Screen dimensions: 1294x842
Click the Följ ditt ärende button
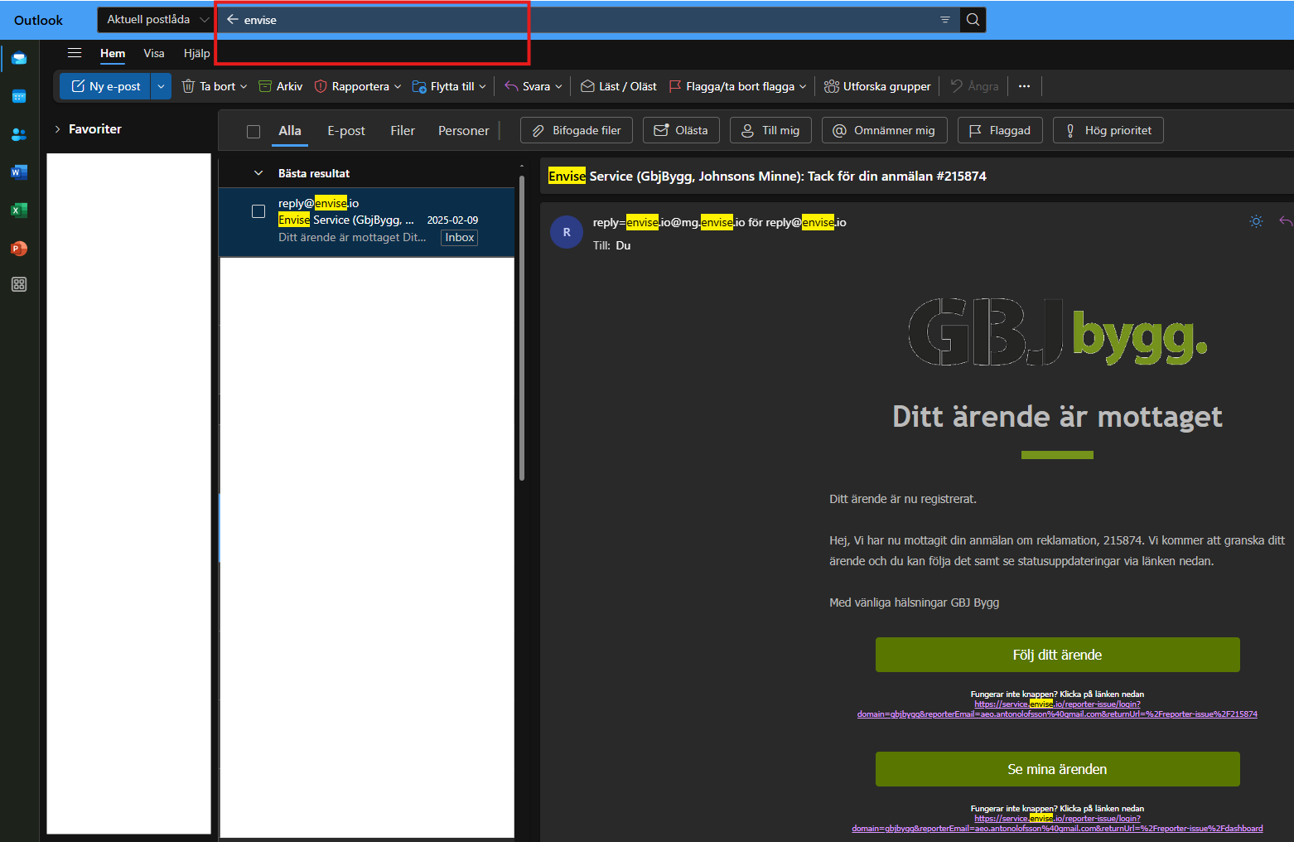(1057, 655)
